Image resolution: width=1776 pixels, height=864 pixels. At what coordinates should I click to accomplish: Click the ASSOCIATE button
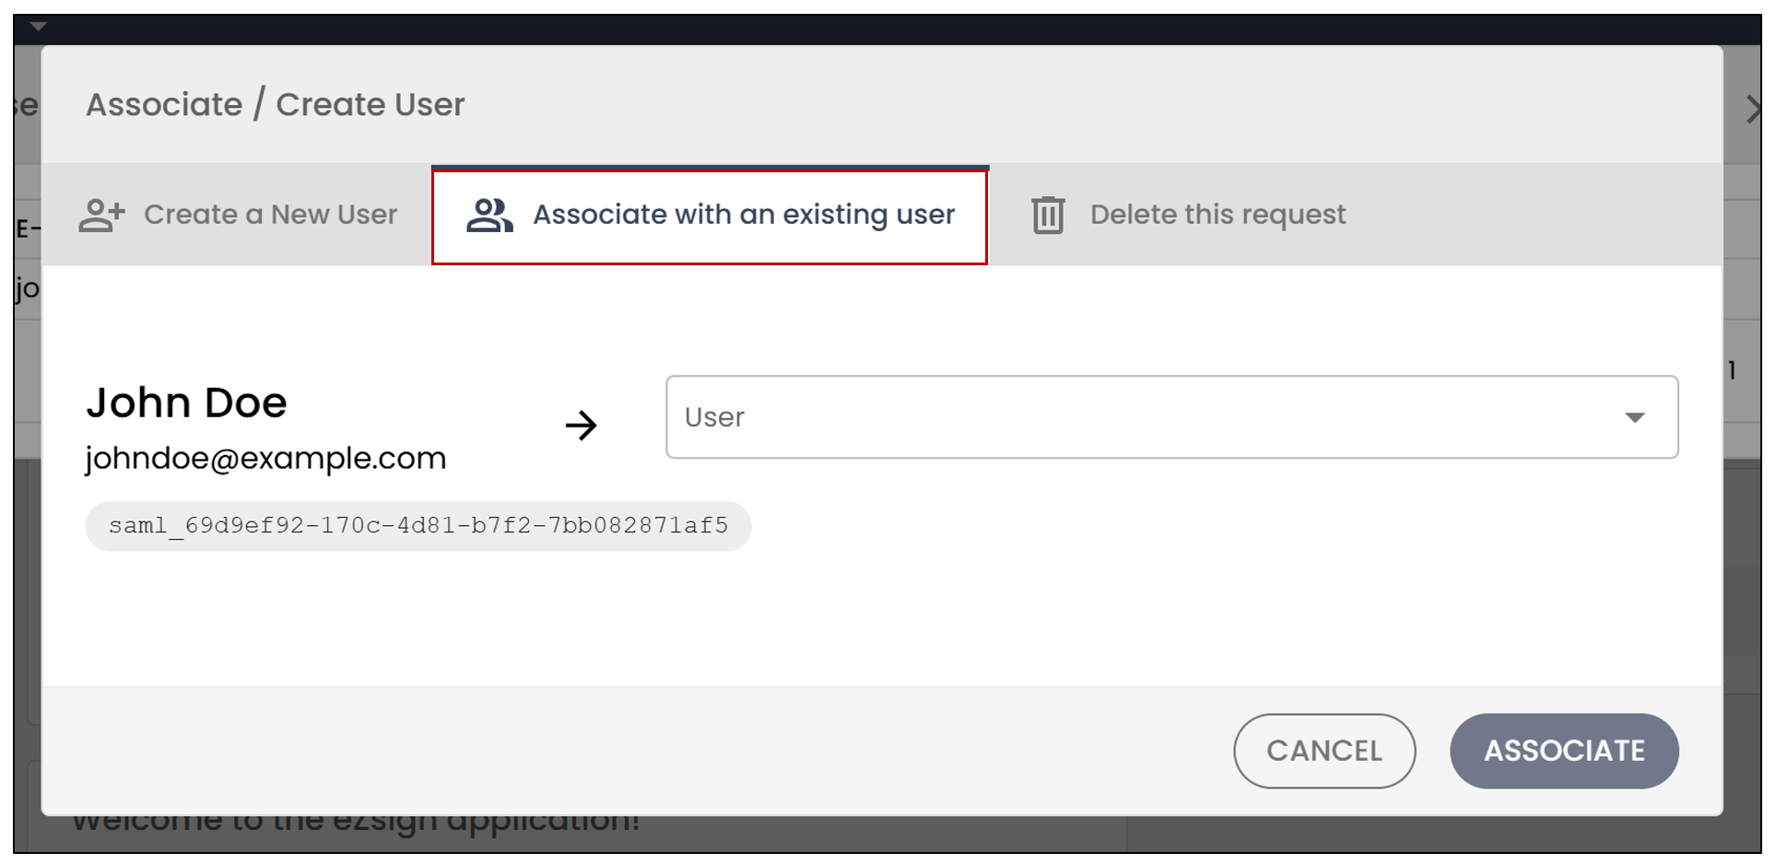pyautogui.click(x=1564, y=751)
